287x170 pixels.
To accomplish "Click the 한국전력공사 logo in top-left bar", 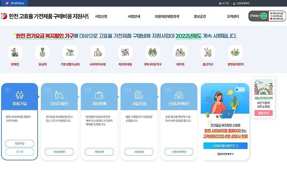I will (14, 3).
